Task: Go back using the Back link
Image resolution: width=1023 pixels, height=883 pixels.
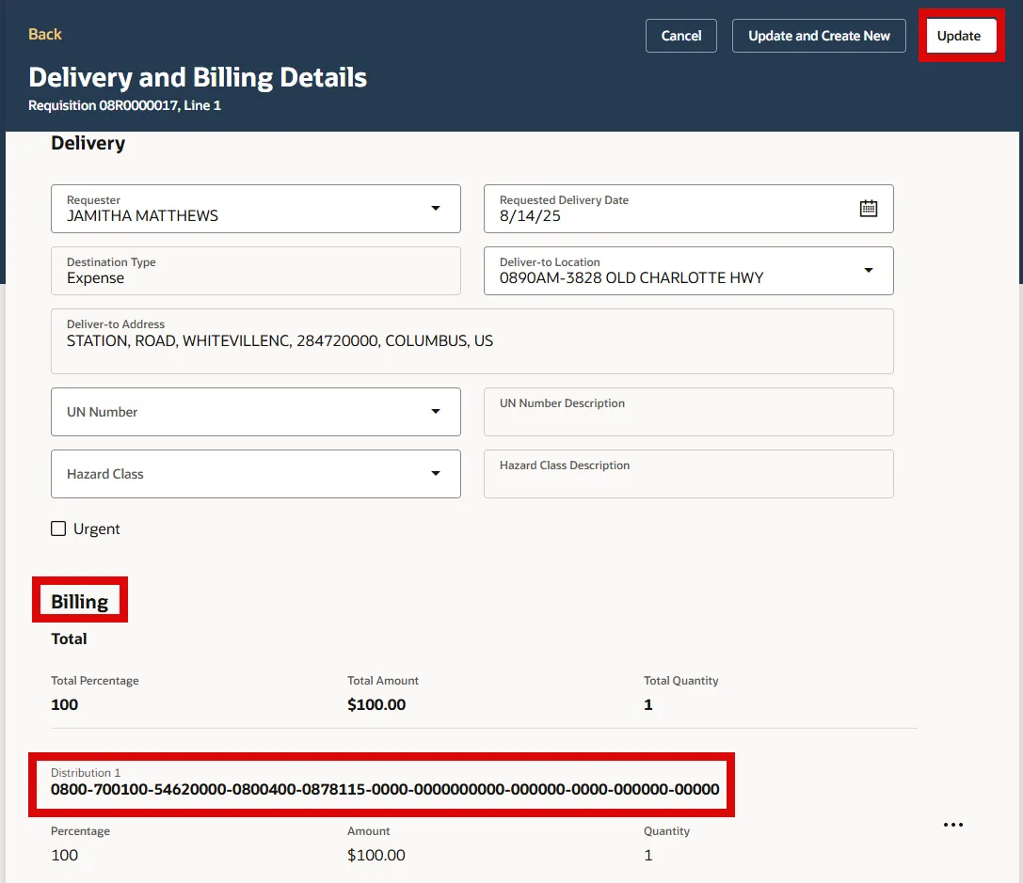Action: (x=45, y=35)
